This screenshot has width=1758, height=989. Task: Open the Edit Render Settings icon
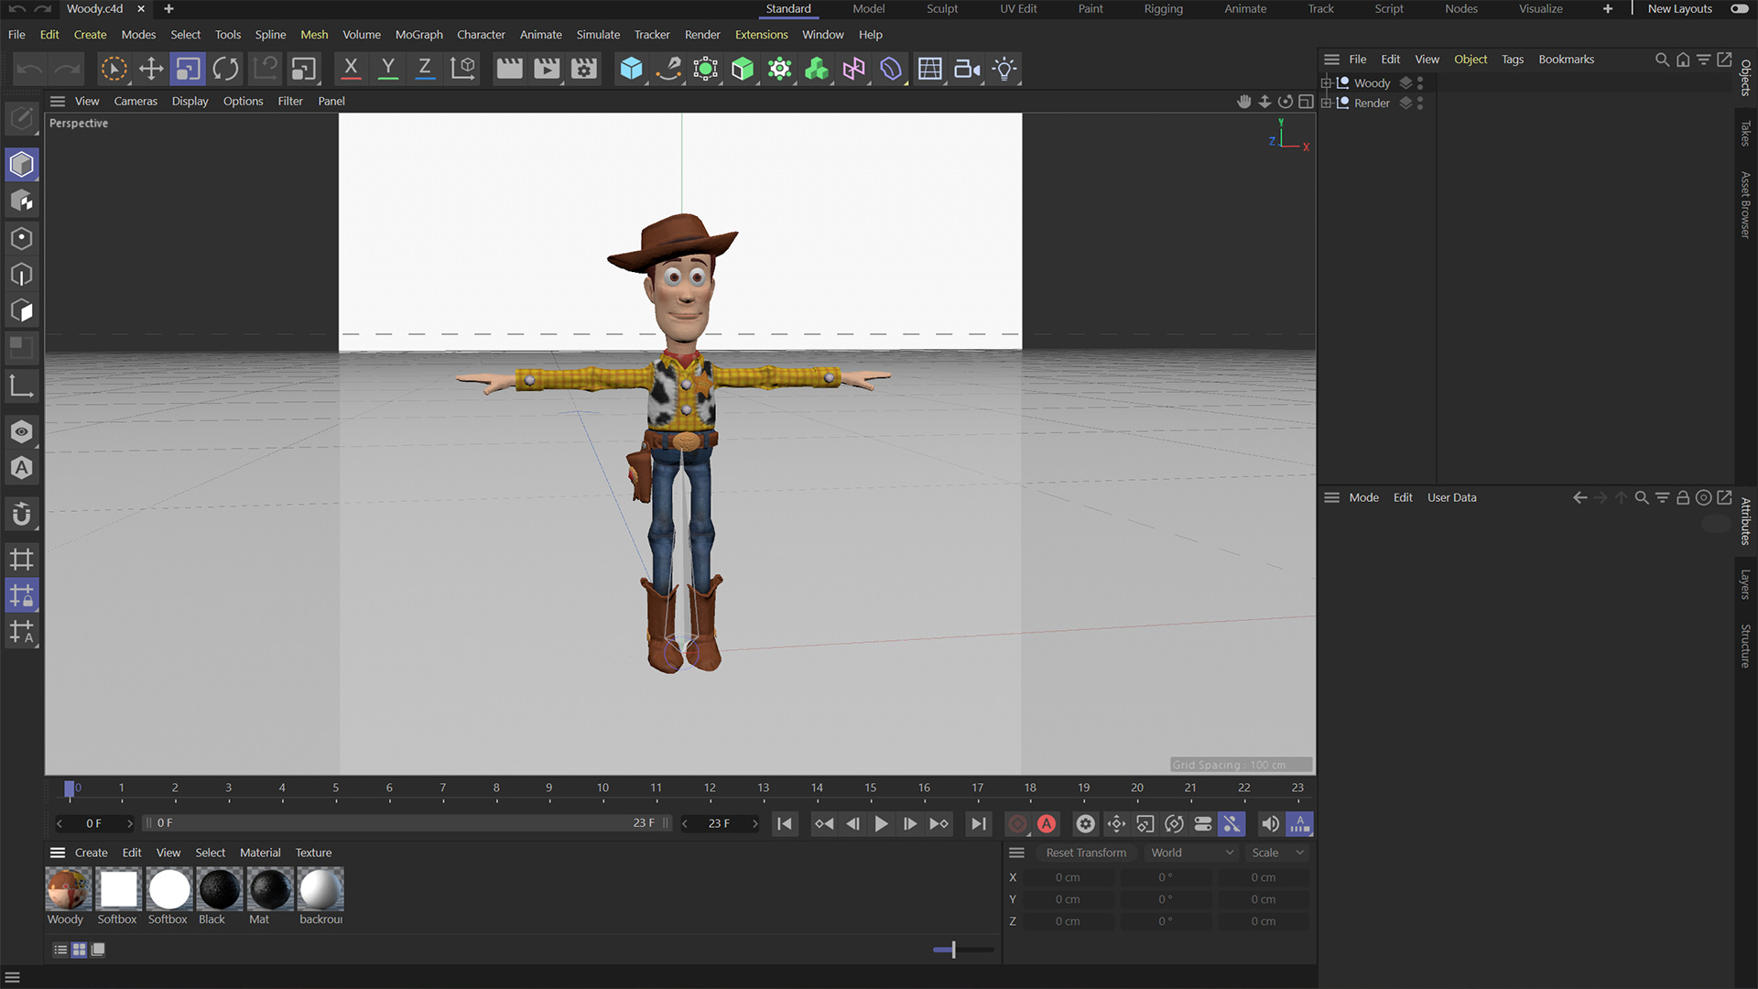583,69
